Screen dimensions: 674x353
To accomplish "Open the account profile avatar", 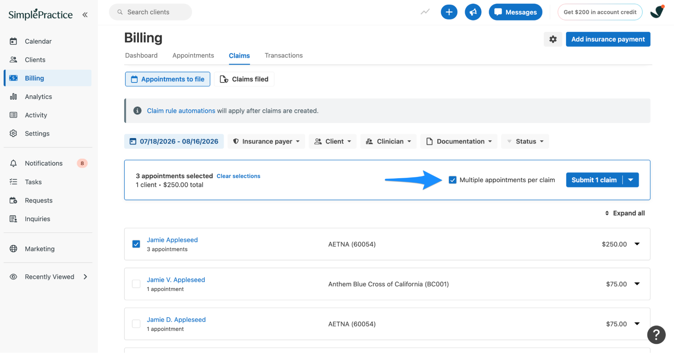I will coord(657,12).
